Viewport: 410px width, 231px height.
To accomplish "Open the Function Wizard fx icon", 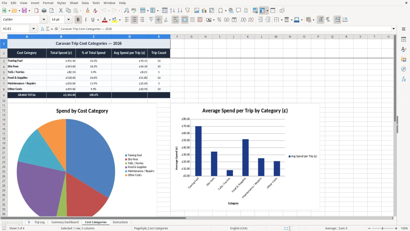I will 42,29.
